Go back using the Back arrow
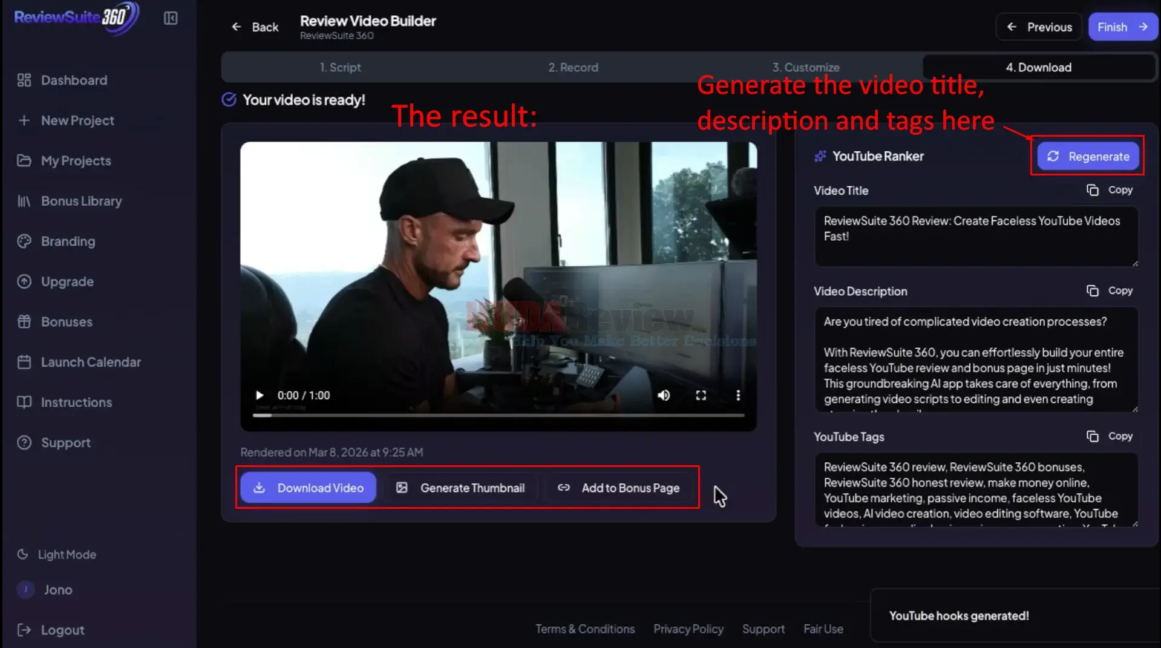 (237, 27)
